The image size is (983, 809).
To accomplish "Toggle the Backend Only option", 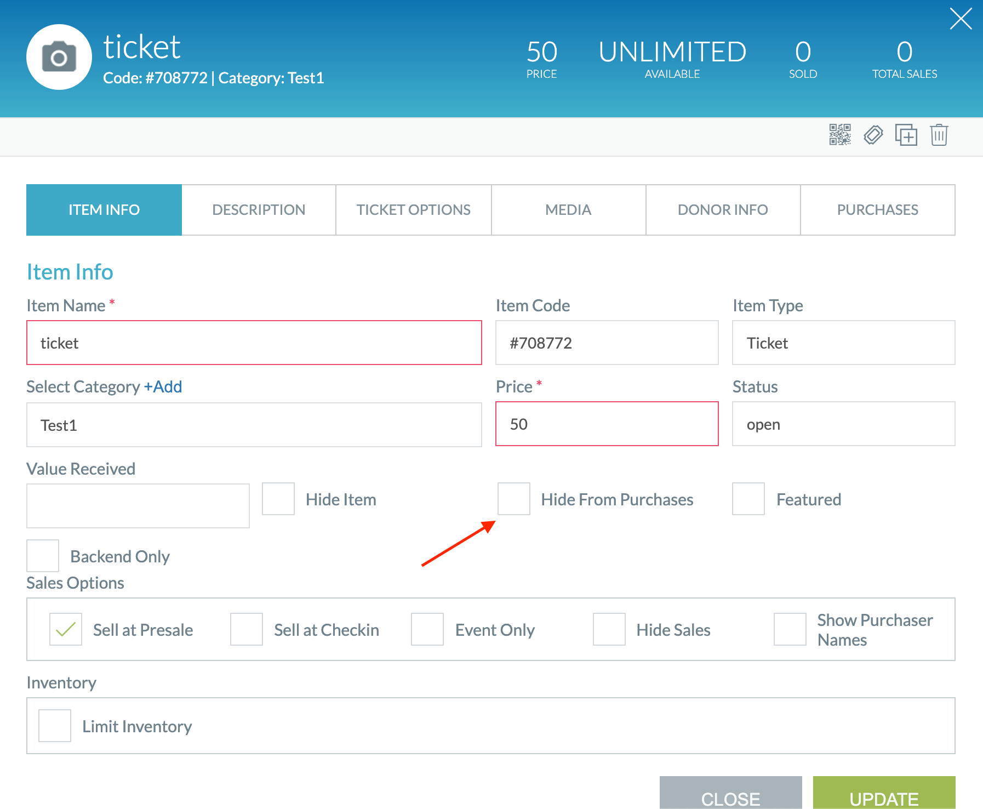I will (x=42, y=555).
